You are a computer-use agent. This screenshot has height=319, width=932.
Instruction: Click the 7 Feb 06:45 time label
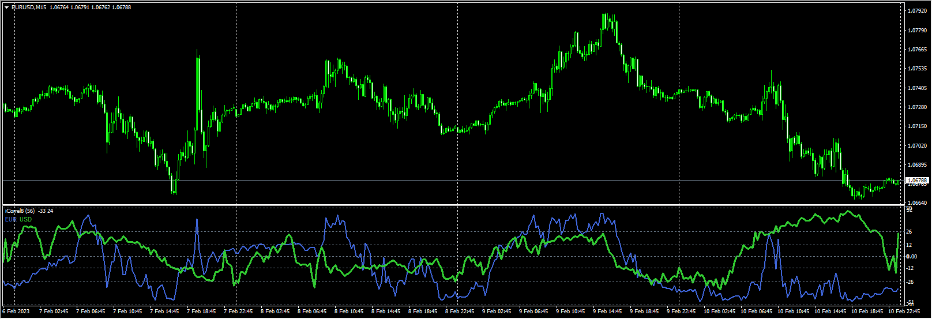tap(91, 312)
